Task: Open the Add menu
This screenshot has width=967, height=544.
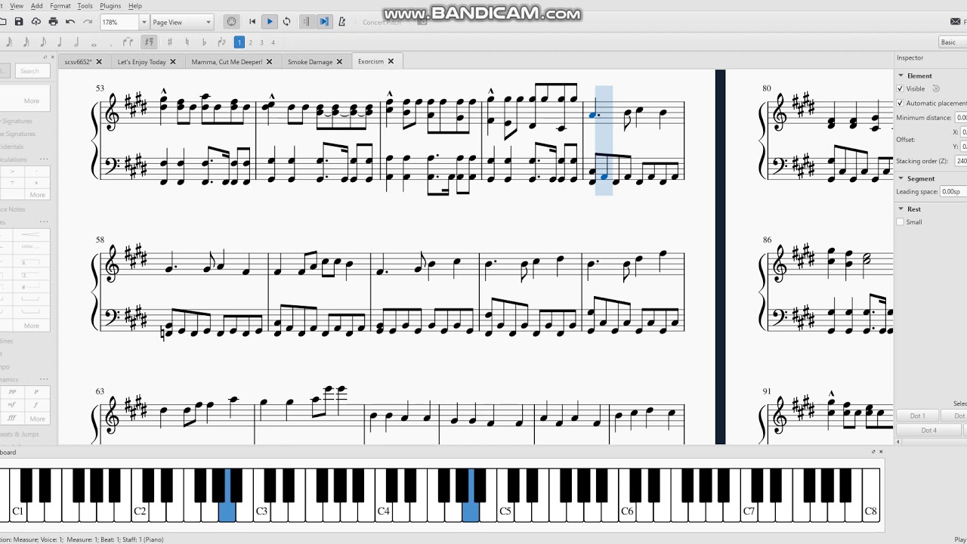Action: (x=36, y=6)
